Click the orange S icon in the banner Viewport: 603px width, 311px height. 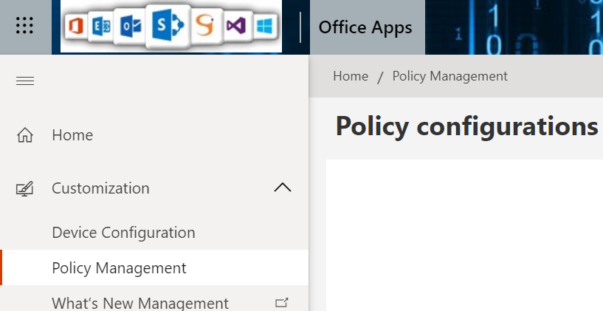coord(204,27)
